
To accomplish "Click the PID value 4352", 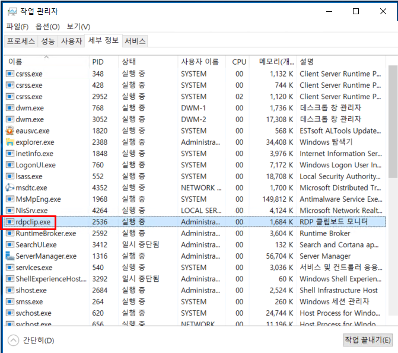I will (100, 187).
